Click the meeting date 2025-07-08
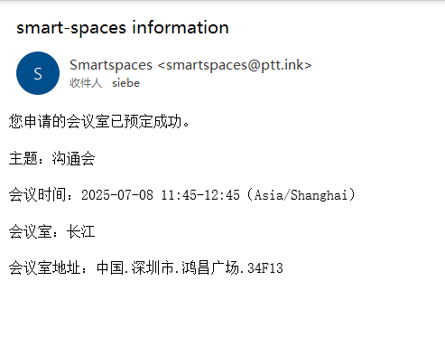This screenshot has width=445, height=356. point(117,195)
